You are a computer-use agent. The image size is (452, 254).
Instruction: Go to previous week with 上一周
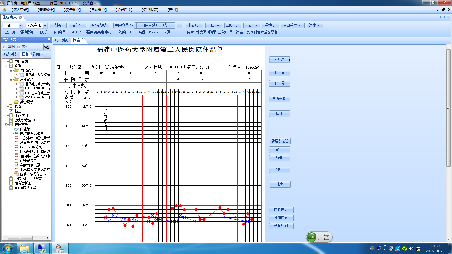(x=279, y=73)
